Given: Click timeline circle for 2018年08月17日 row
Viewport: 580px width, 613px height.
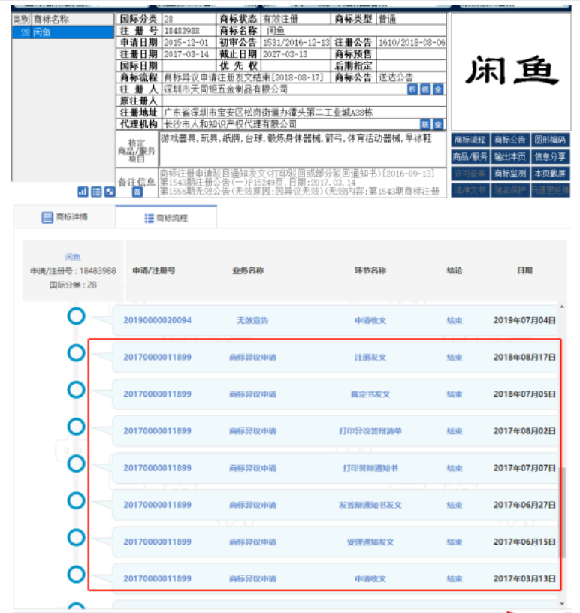Looking at the screenshot, I should (x=77, y=352).
